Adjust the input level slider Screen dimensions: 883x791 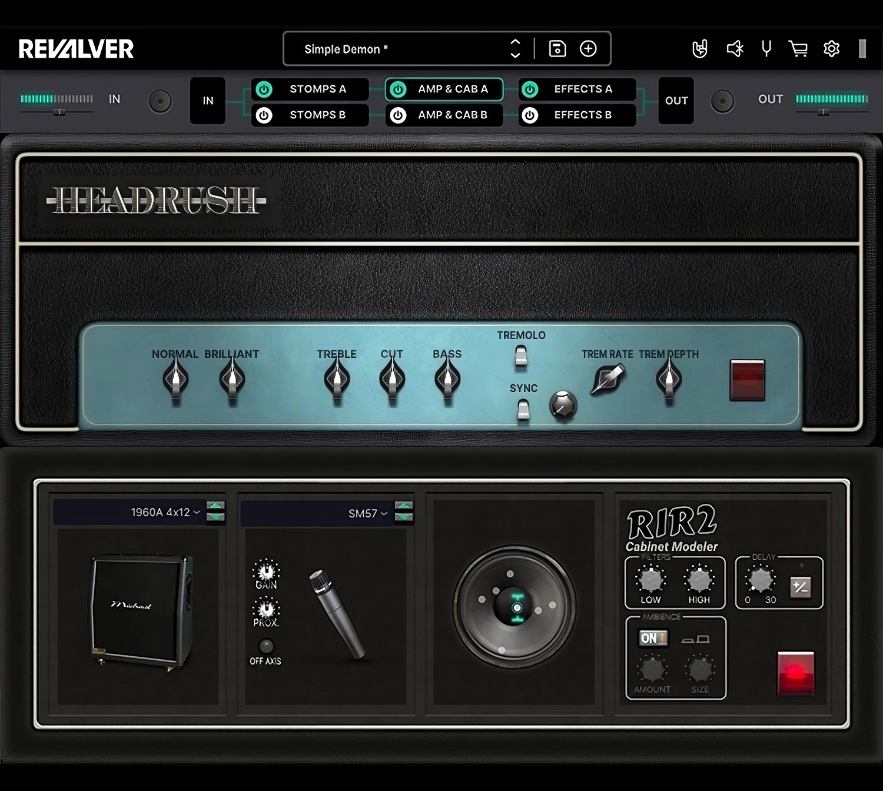pyautogui.click(x=59, y=111)
